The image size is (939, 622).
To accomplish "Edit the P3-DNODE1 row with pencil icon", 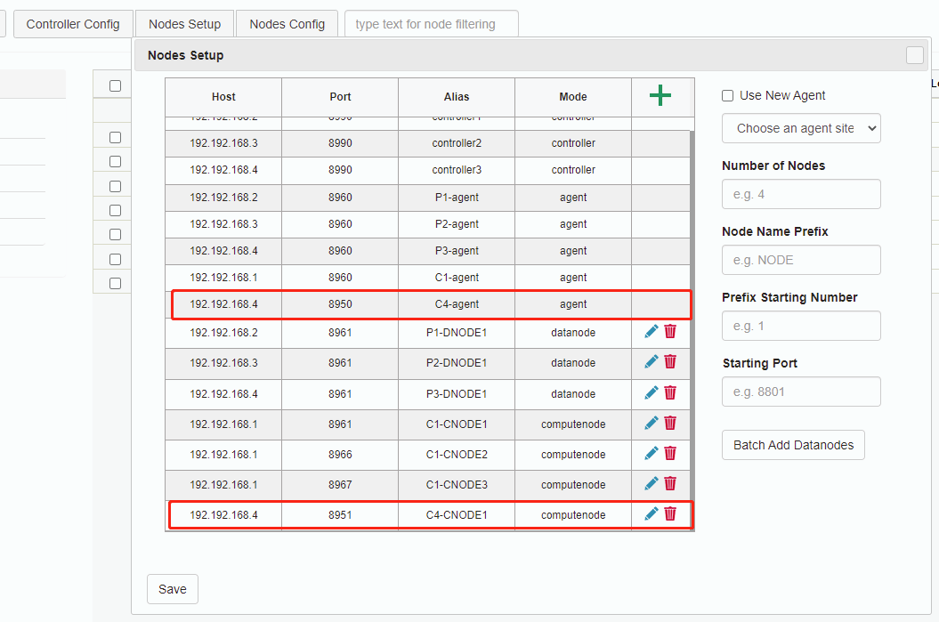I will (x=652, y=392).
